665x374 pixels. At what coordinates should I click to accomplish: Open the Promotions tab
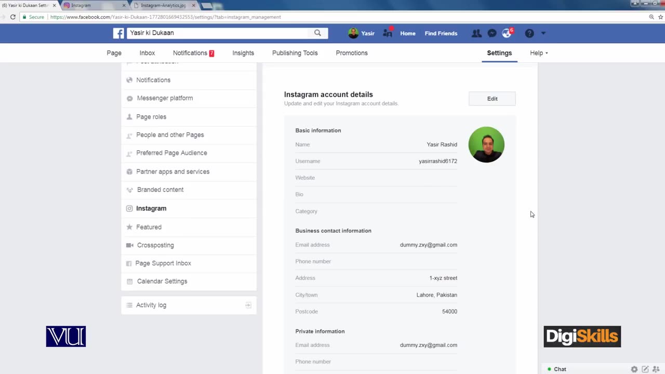[352, 53]
